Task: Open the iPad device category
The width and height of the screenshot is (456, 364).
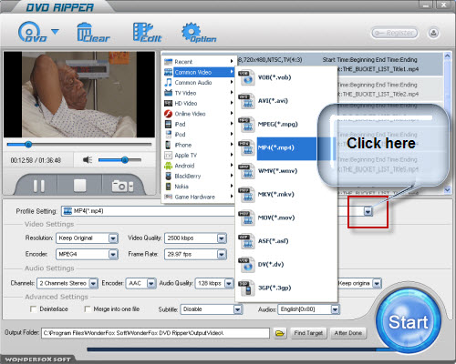Action: click(x=199, y=124)
